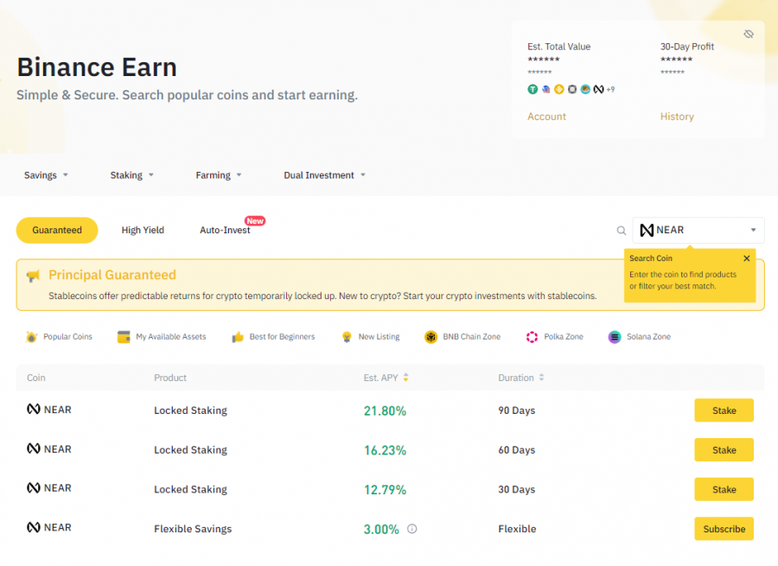
Task: Filter by Best for Beginners
Action: point(273,337)
